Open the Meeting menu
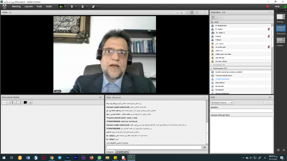The width and height of the screenshot is (287, 161). pos(16,7)
